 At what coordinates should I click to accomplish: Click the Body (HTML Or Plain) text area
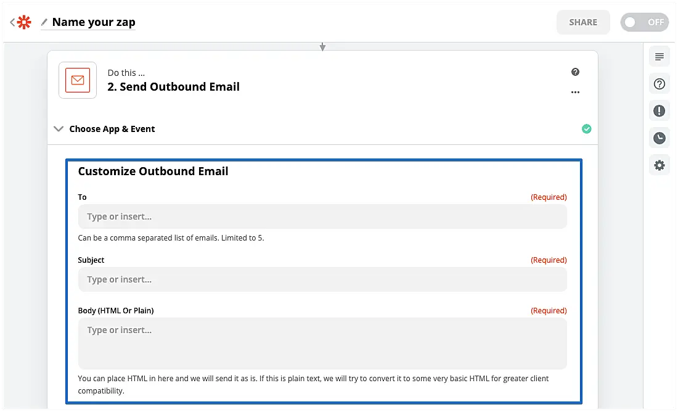322,343
